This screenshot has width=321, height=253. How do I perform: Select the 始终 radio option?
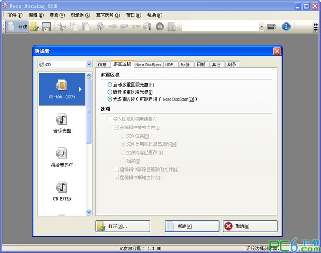(x=131, y=161)
